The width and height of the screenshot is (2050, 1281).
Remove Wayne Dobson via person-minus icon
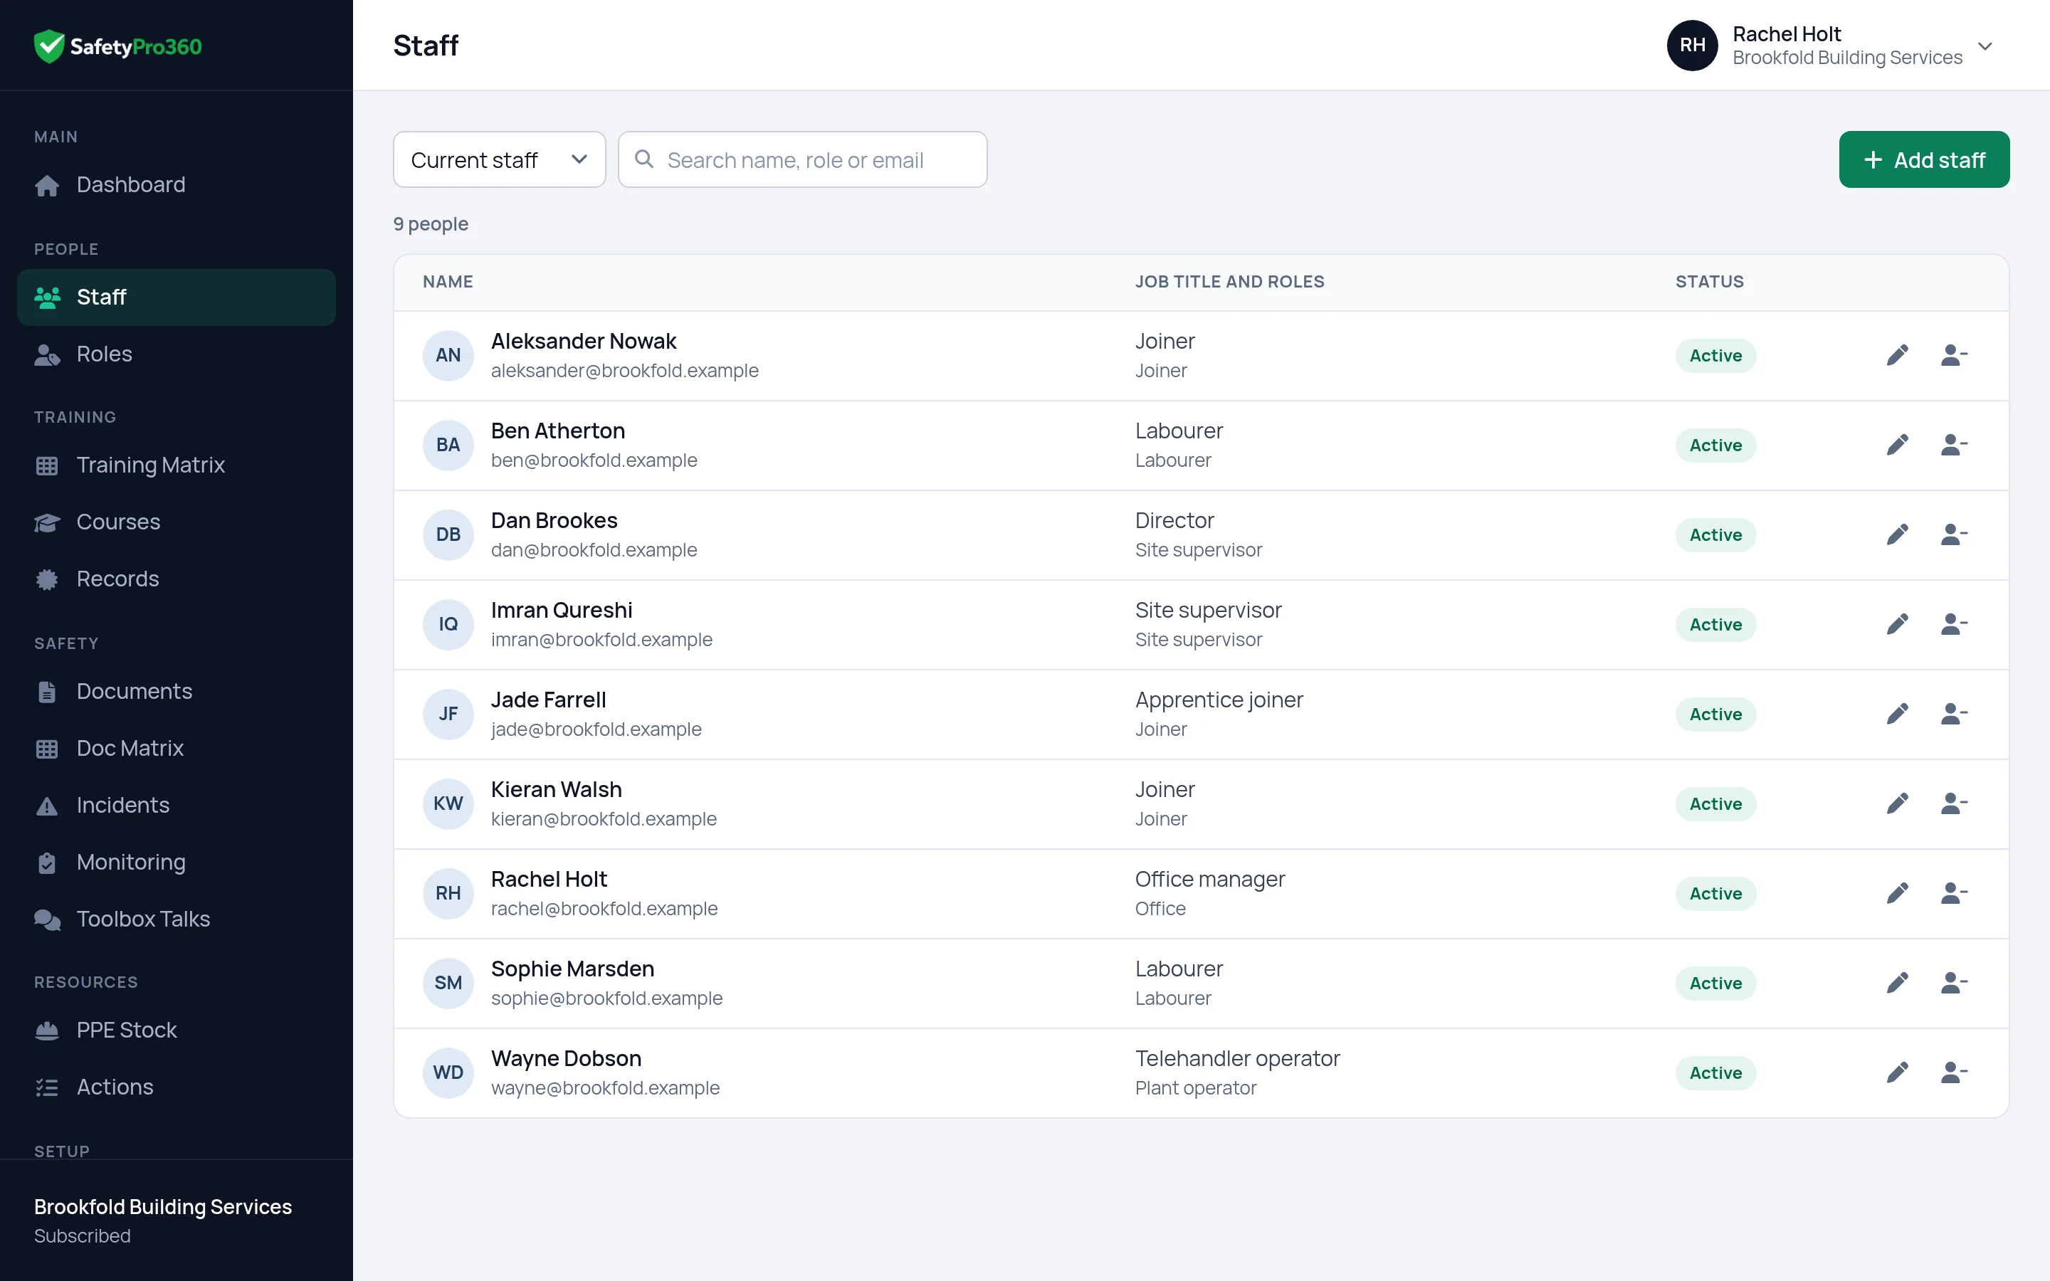(x=1953, y=1072)
